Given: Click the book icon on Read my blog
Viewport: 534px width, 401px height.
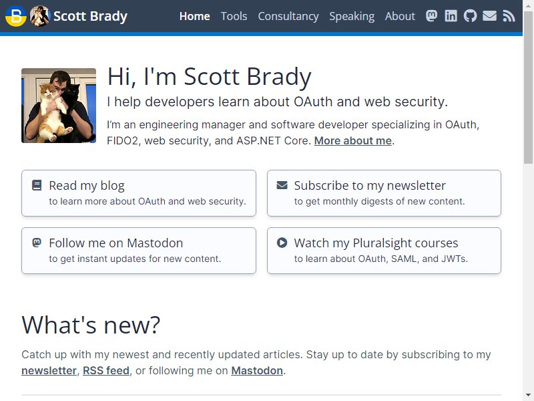Looking at the screenshot, I should [x=37, y=186].
